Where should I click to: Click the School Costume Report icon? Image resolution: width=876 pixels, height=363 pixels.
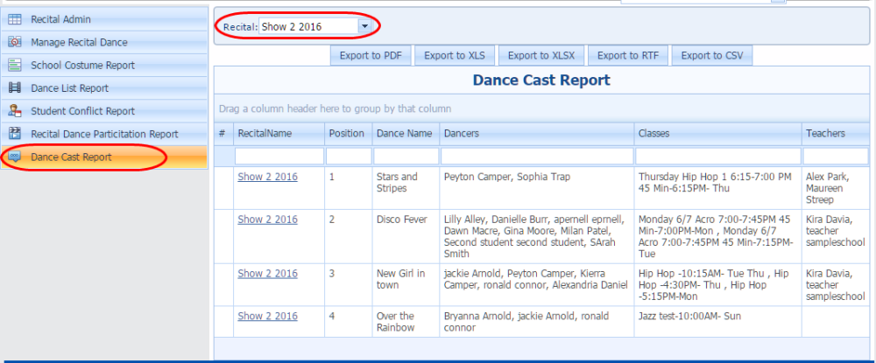[x=15, y=66]
